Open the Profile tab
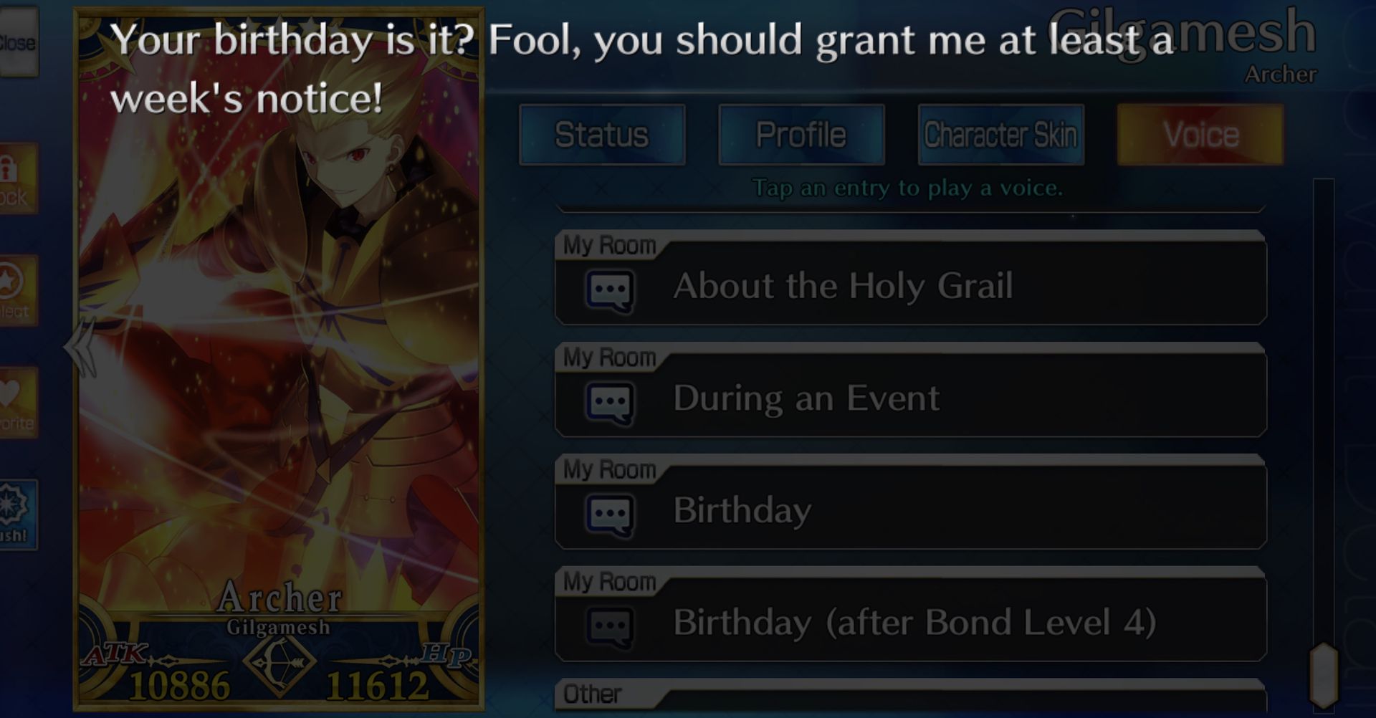Screen dimensions: 1376x718 click(801, 135)
